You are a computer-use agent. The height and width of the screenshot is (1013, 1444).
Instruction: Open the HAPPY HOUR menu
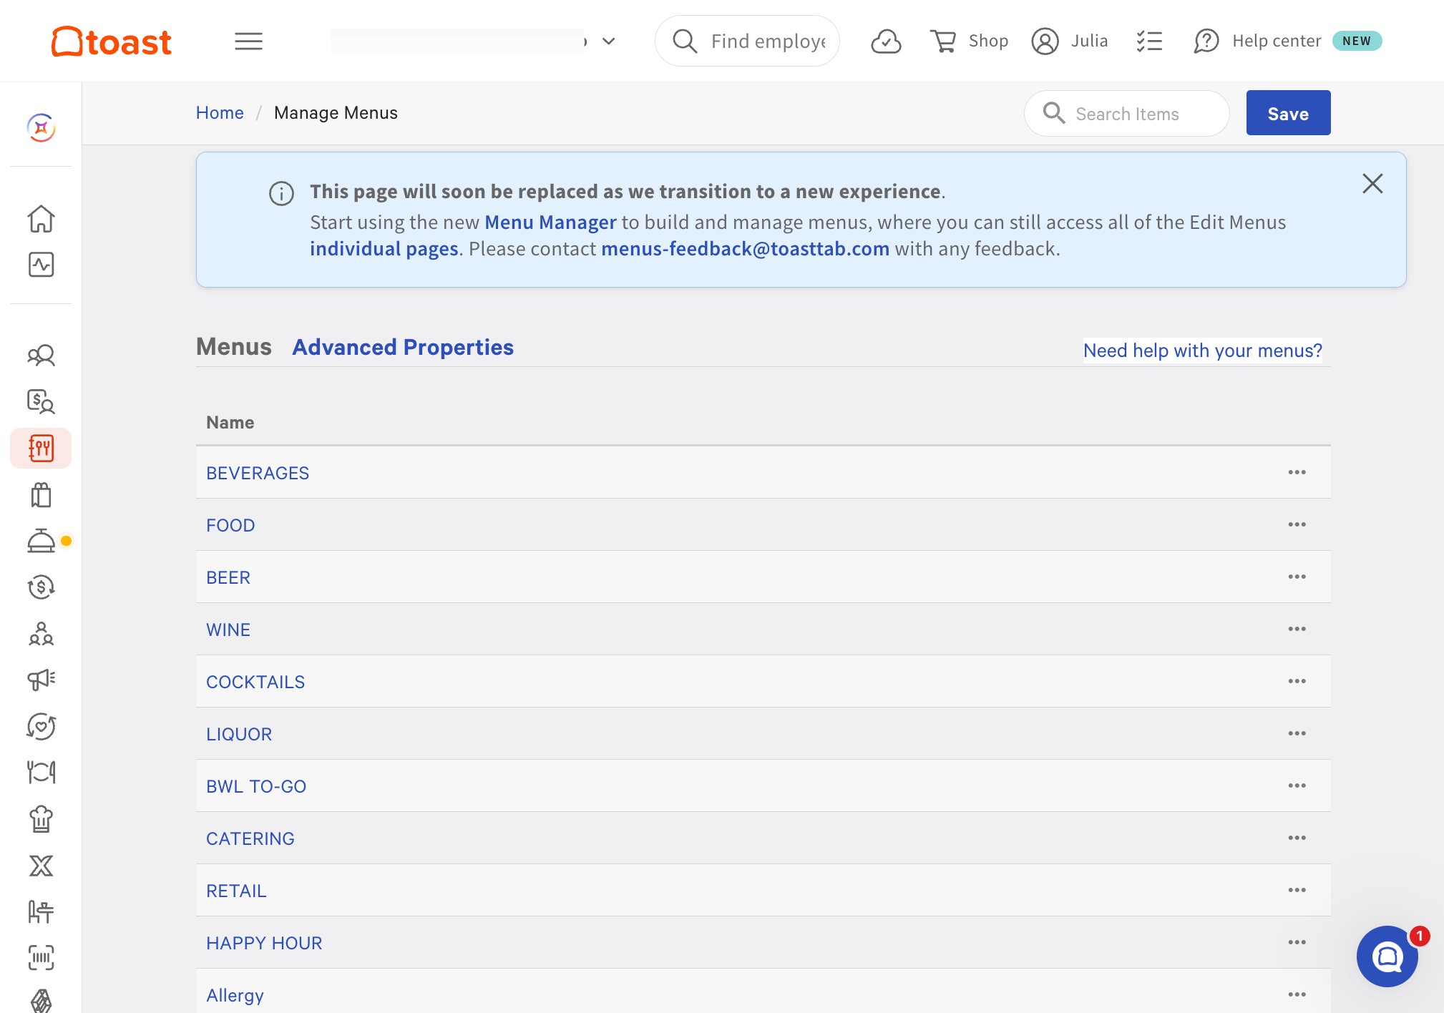(264, 943)
